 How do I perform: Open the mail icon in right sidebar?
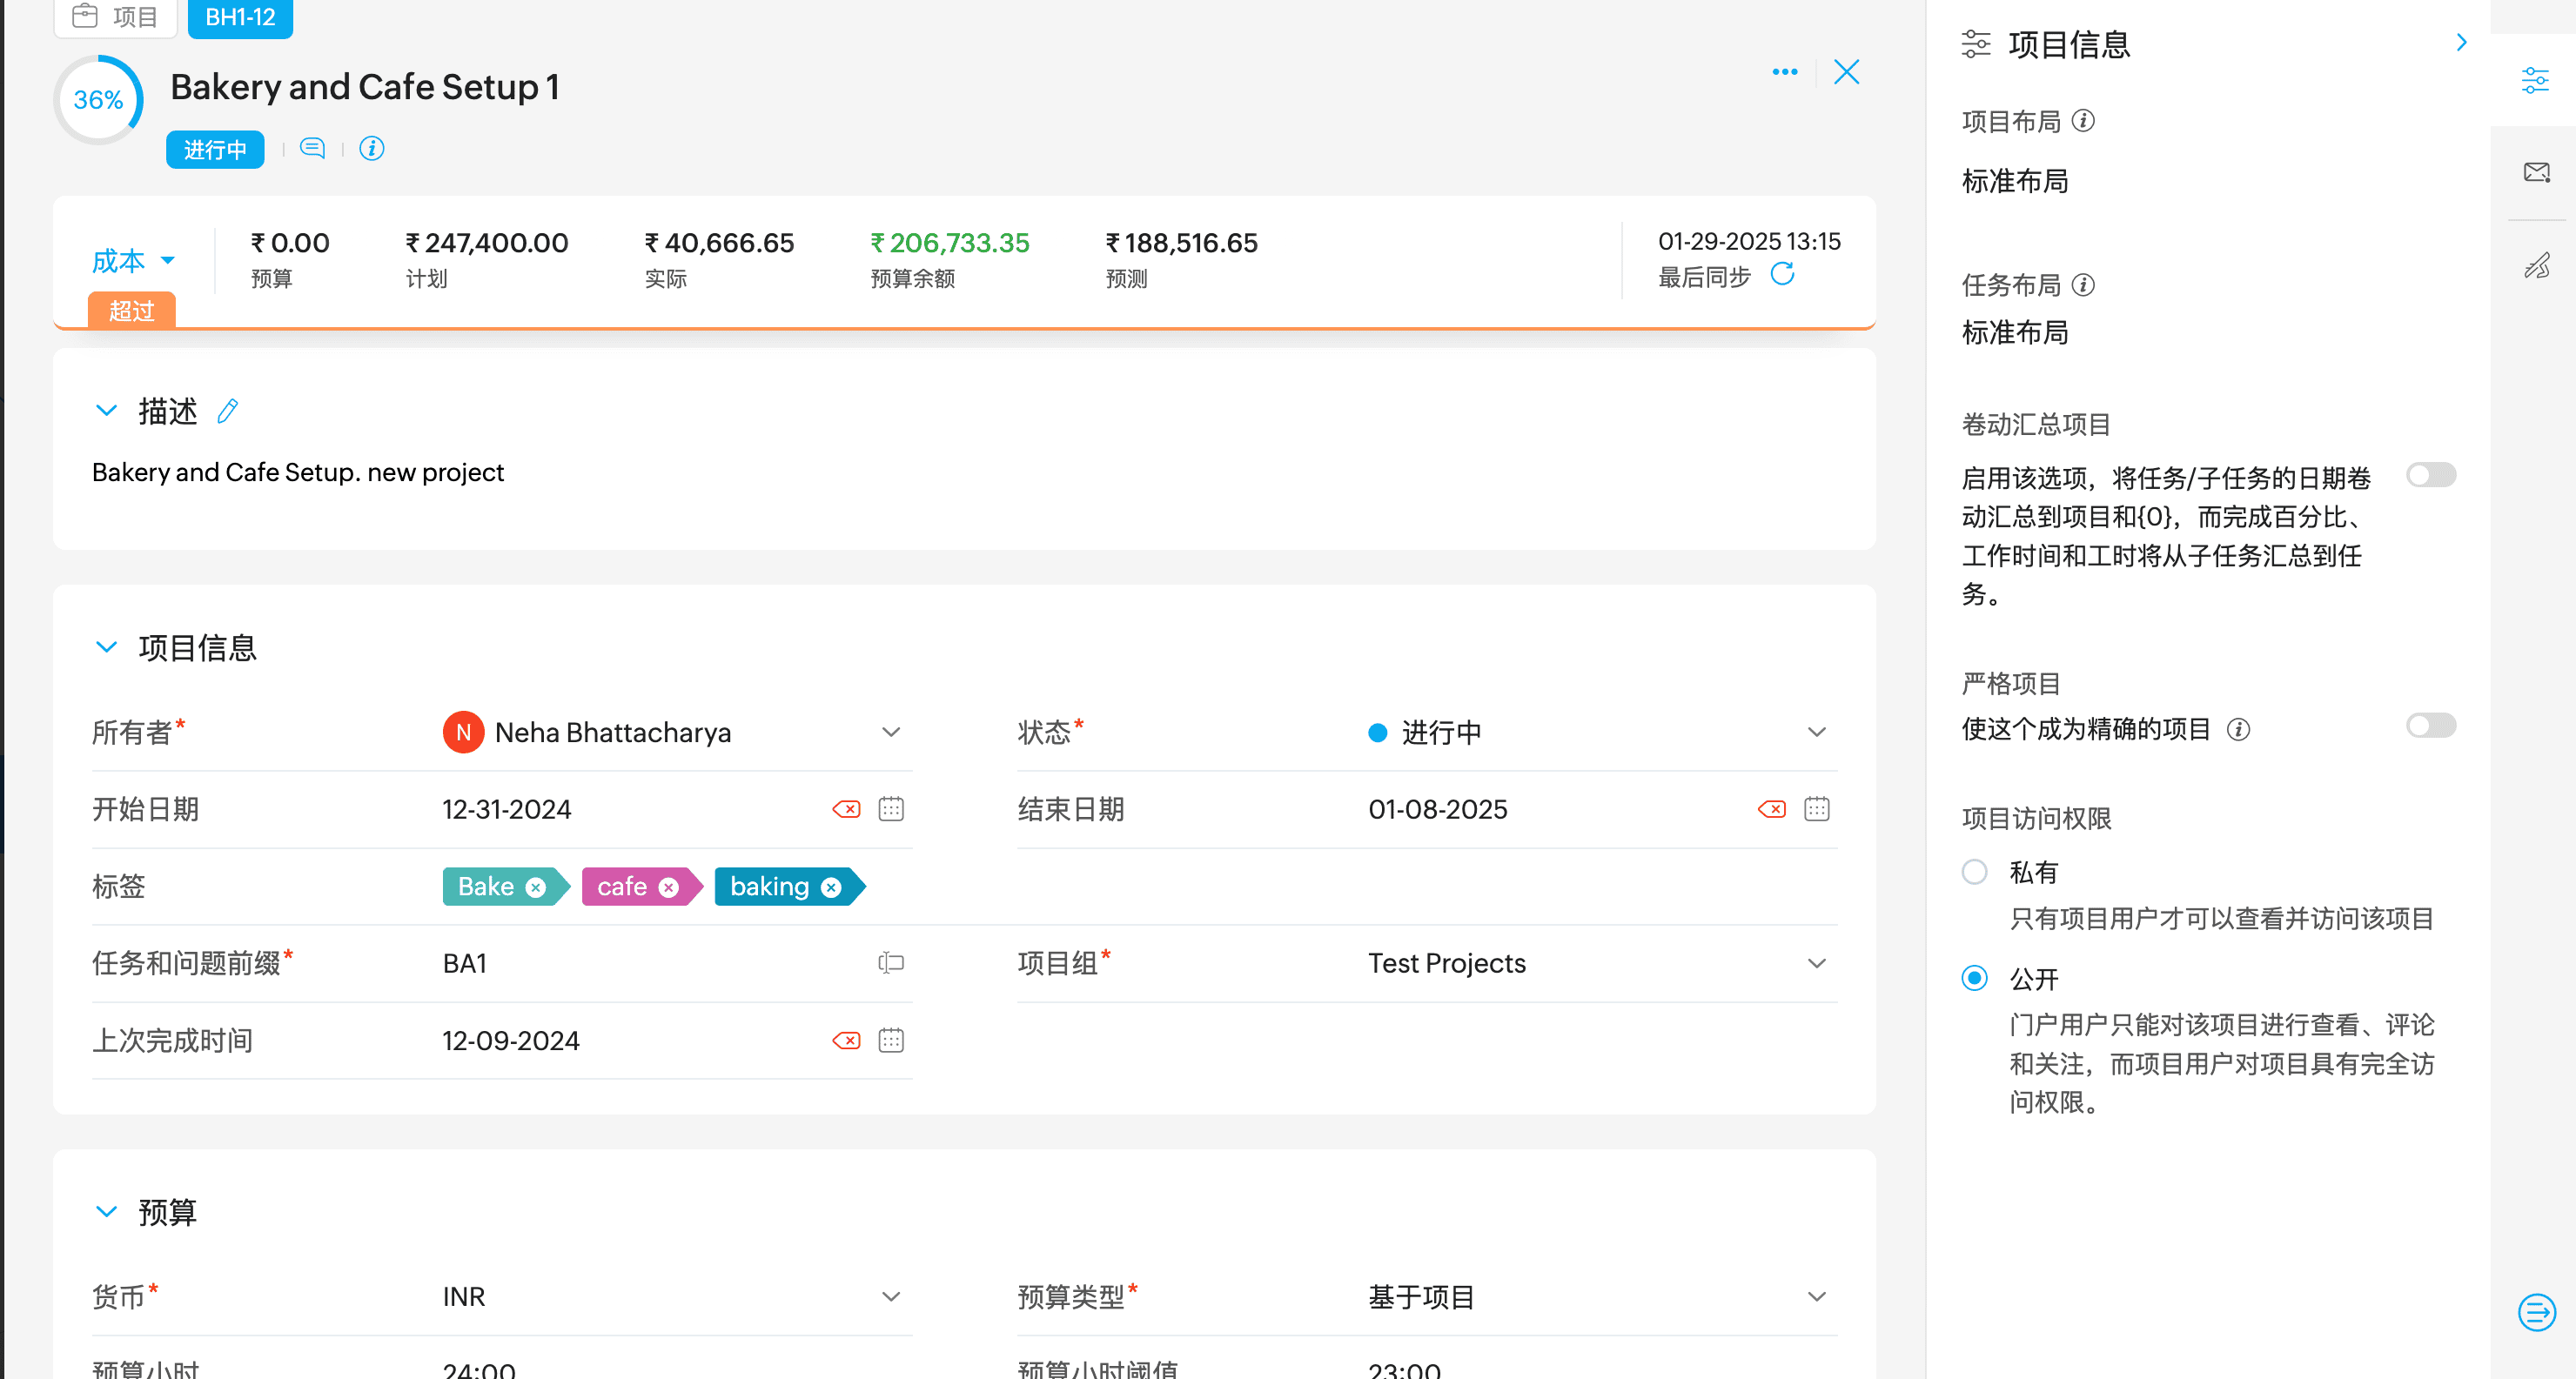tap(2536, 173)
